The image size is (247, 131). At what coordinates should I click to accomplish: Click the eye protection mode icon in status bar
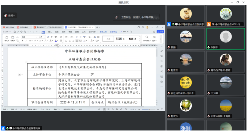[99, 109]
